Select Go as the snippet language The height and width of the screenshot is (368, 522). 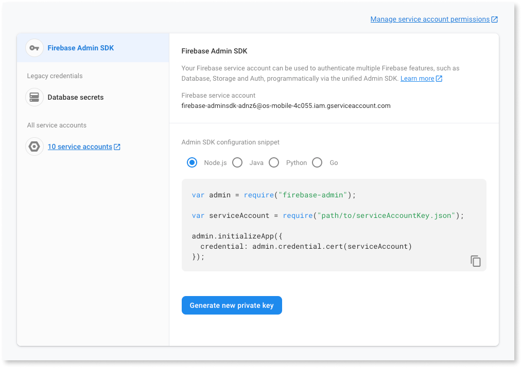click(317, 162)
